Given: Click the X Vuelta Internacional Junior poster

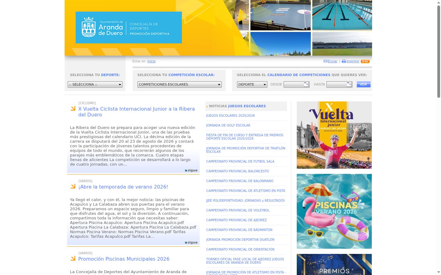Looking at the screenshot, I should (x=334, y=135).
